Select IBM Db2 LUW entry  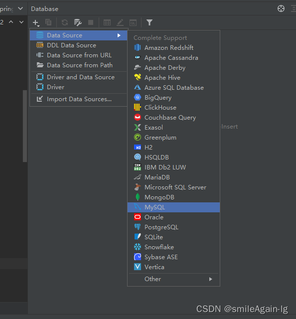(173, 167)
